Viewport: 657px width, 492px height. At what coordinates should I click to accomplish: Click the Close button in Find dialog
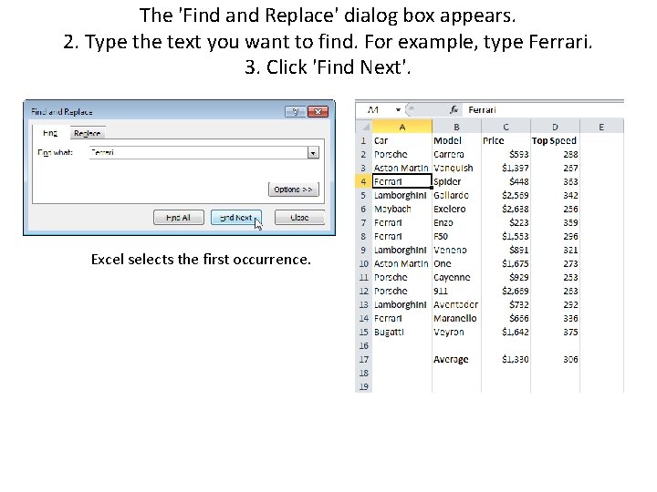click(x=299, y=218)
